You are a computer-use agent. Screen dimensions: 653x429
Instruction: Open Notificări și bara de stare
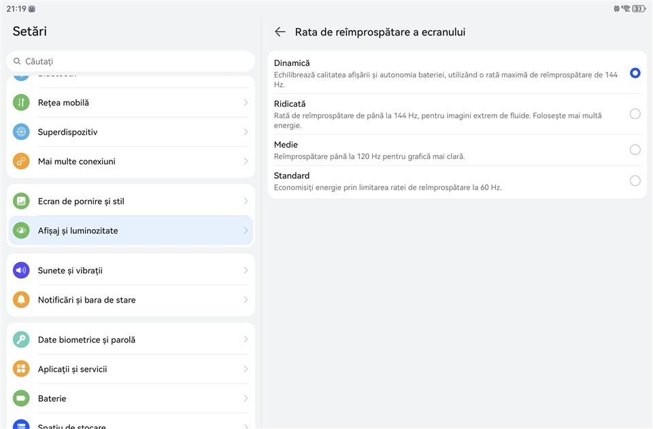(x=131, y=300)
